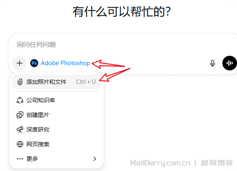Select 网页搜索 menu option
This screenshot has width=237, height=171.
(57, 144)
